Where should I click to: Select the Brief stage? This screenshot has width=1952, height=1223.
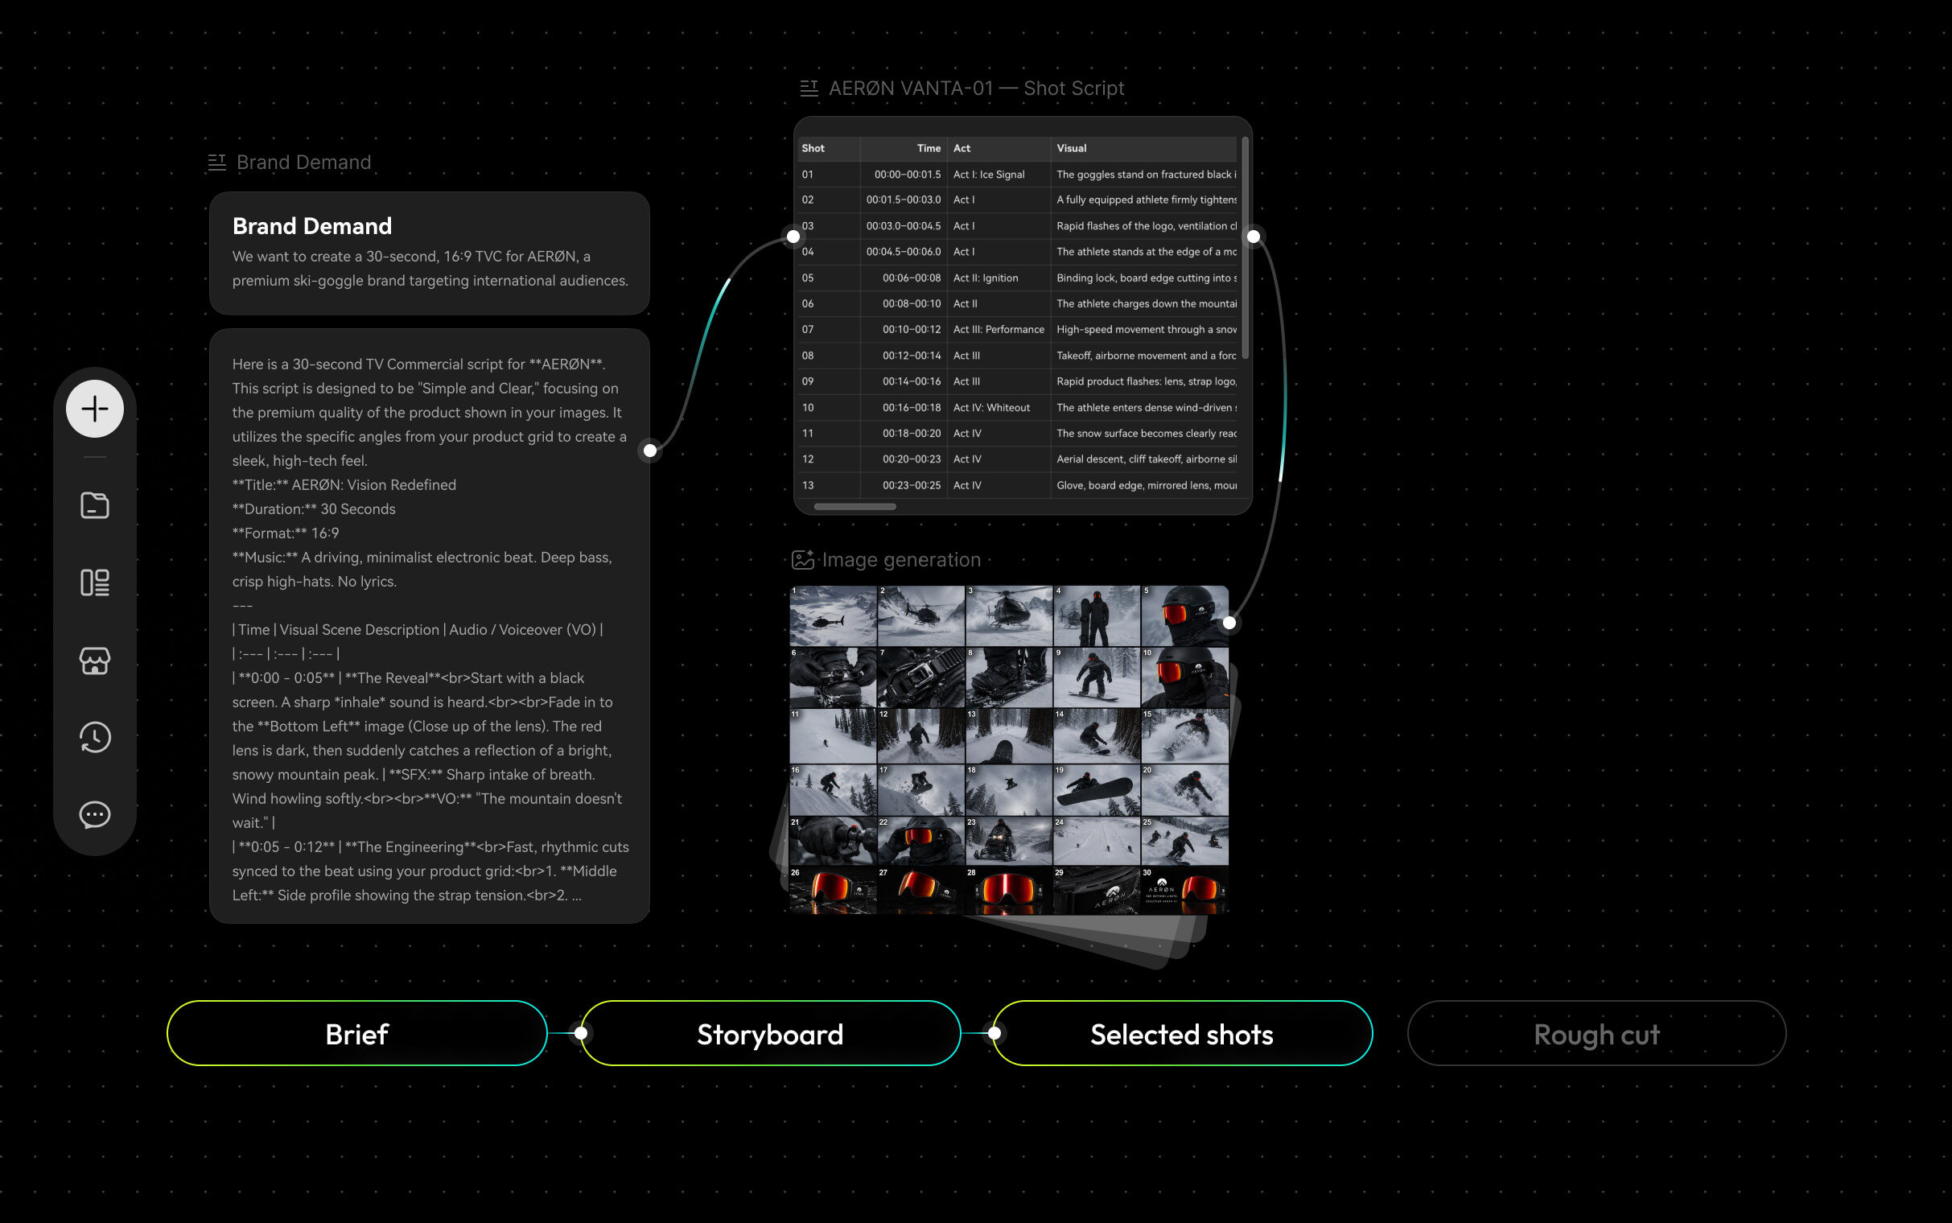point(356,1034)
